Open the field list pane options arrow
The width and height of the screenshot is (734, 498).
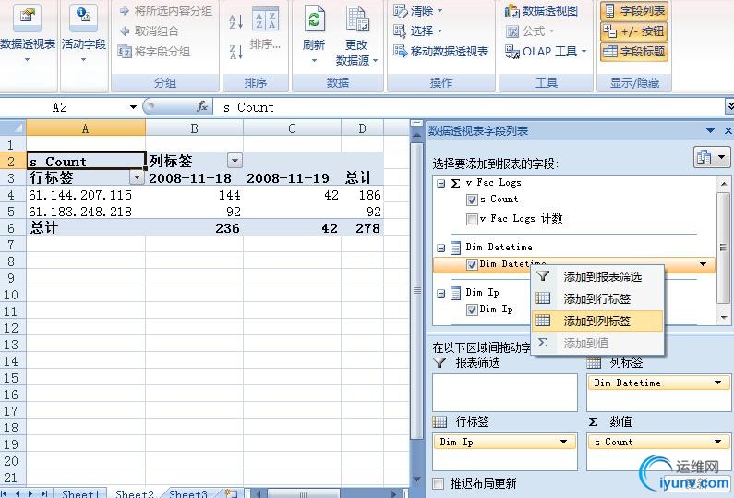tap(710, 130)
